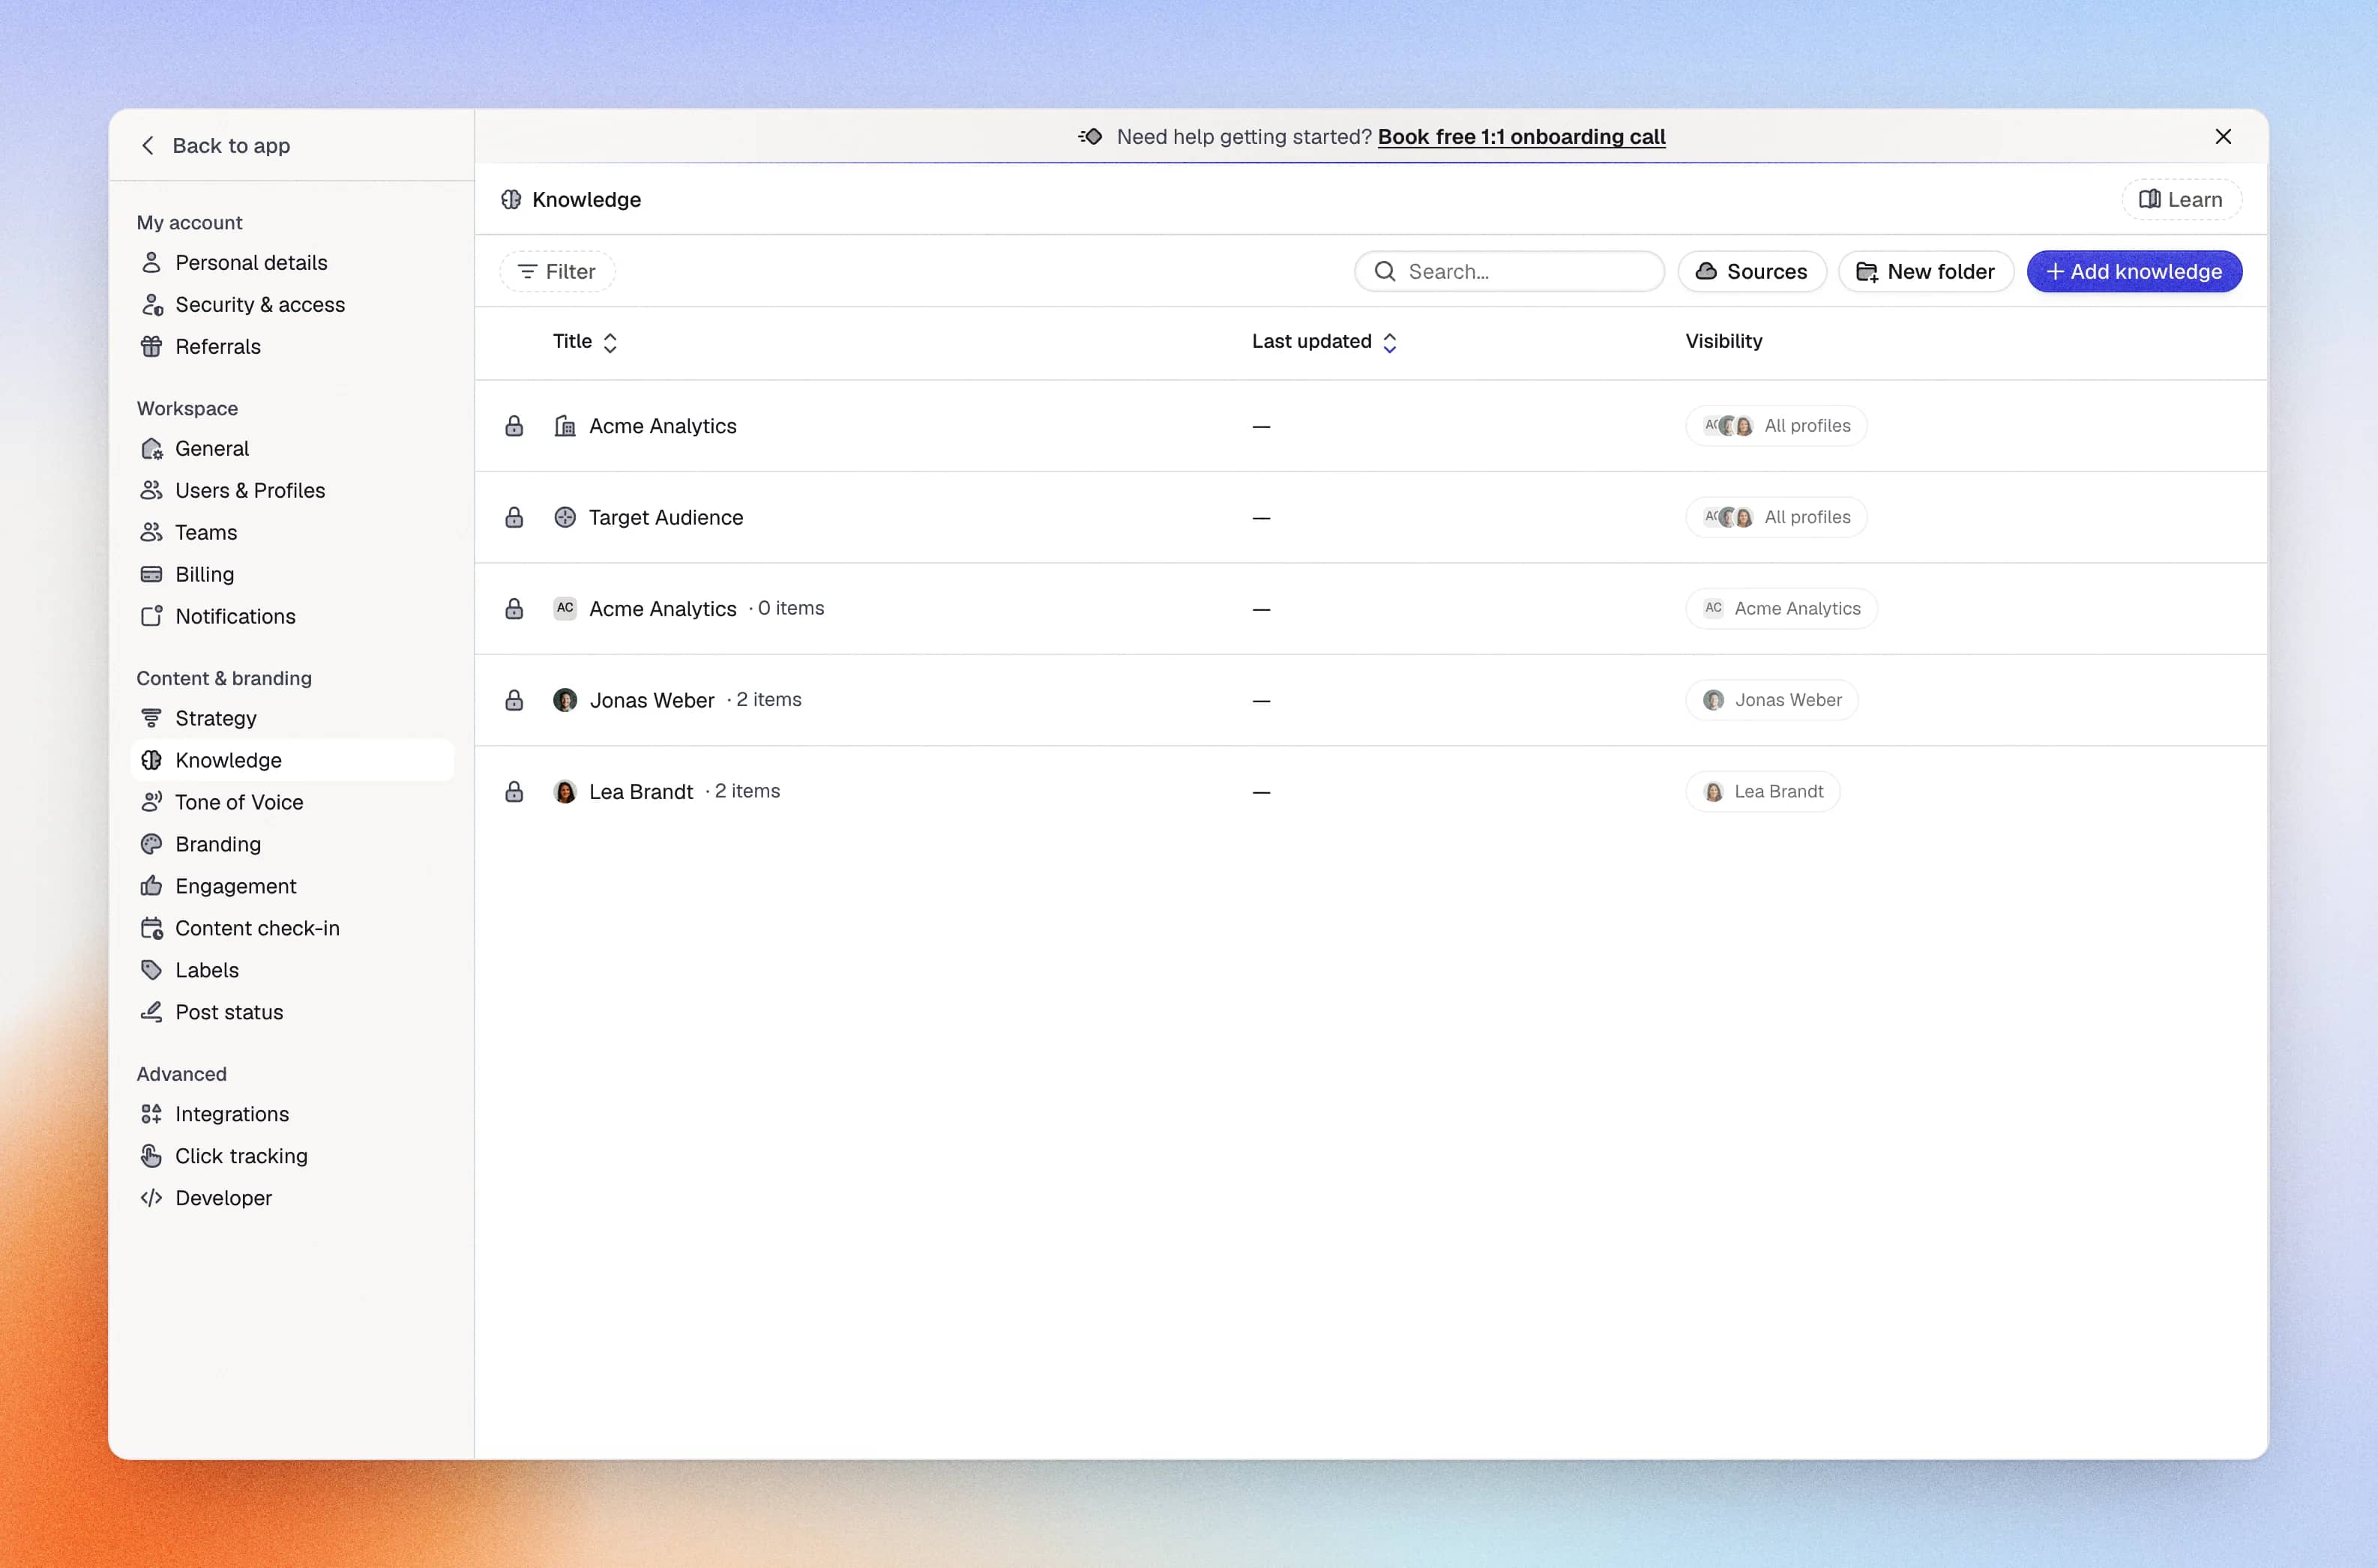The image size is (2378, 1568).
Task: Open the Integrations page
Action: coord(292,1114)
